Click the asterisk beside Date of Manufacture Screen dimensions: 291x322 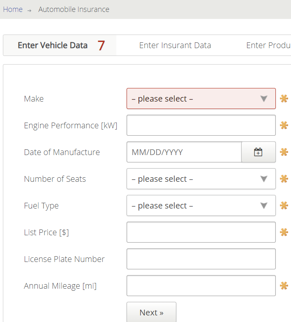coord(284,152)
